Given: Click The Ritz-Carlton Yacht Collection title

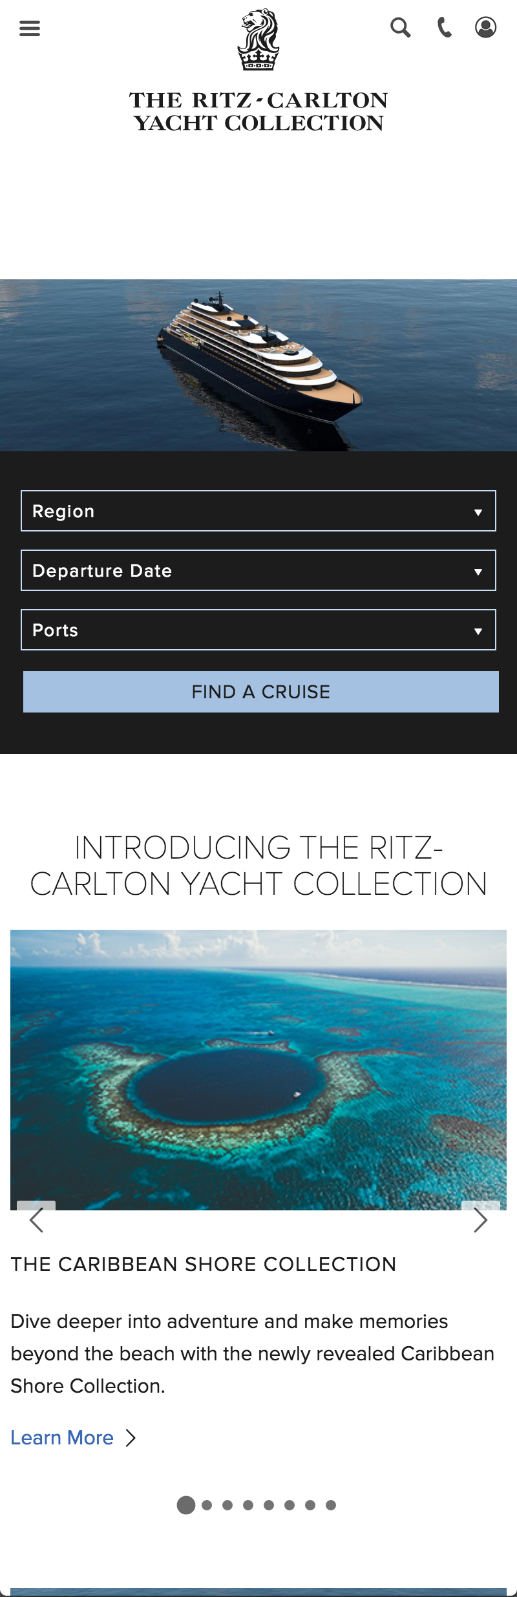Looking at the screenshot, I should [x=258, y=111].
